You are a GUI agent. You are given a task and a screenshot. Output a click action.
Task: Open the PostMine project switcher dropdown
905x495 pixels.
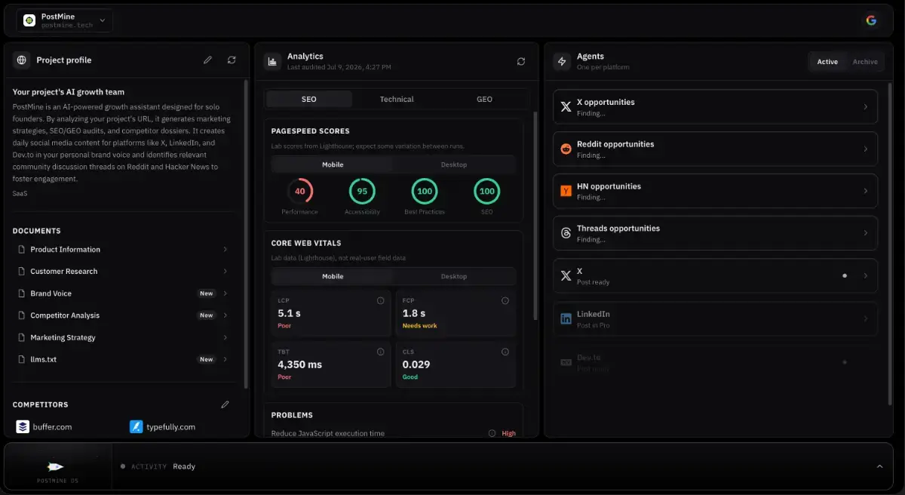65,20
